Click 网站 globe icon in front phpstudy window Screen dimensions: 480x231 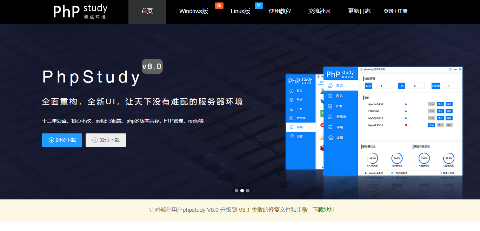point(330,96)
